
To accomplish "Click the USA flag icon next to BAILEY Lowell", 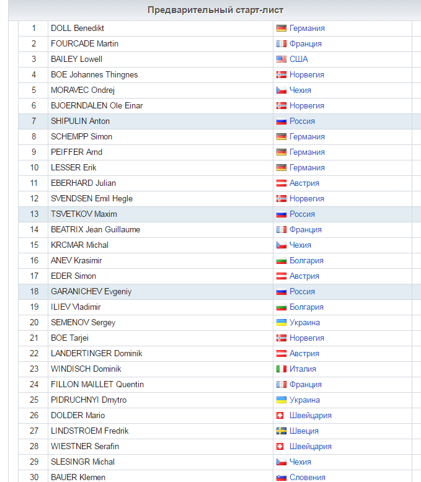I will (x=281, y=59).
